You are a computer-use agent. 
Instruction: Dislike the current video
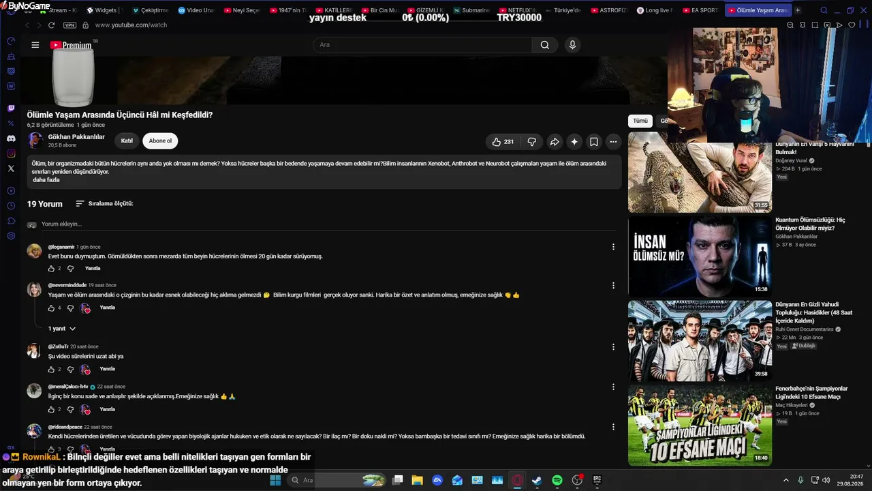tap(532, 142)
